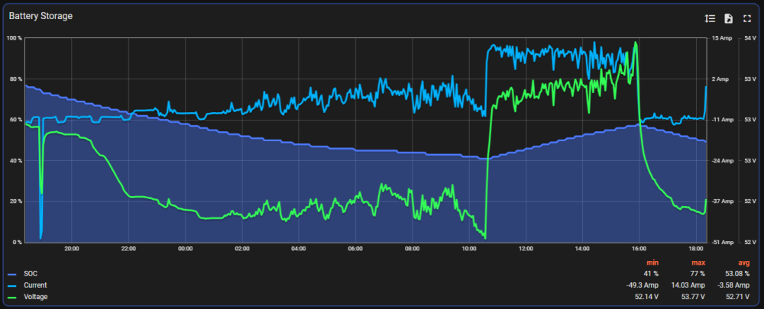Click the 00:00 time axis label

(x=185, y=248)
